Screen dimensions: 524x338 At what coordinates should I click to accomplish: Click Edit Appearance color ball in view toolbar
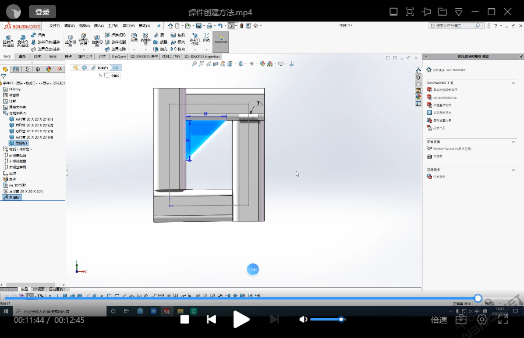click(x=263, y=64)
